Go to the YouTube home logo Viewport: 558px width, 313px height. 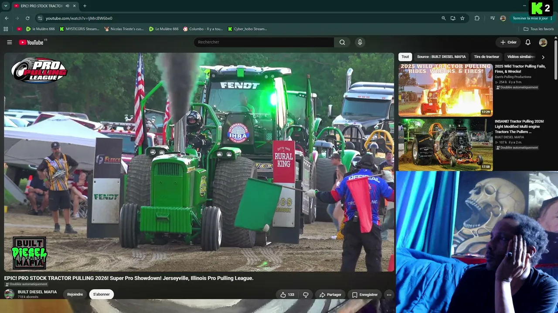(x=31, y=42)
